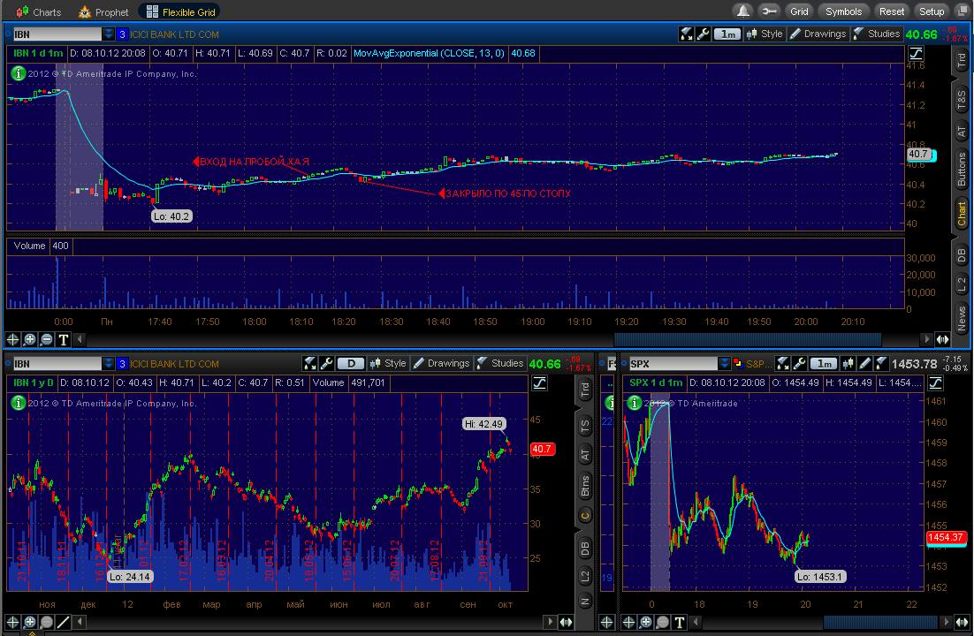This screenshot has height=636, width=974.
Task: Open bottom-left chart settings wrench icon
Action: pos(327,363)
